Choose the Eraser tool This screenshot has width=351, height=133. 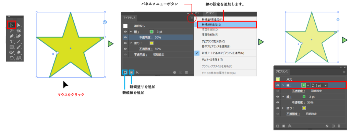click(x=19, y=52)
